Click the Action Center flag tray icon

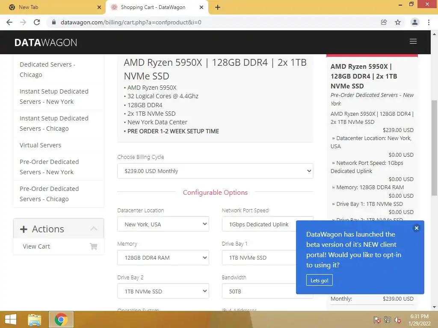(x=377, y=320)
